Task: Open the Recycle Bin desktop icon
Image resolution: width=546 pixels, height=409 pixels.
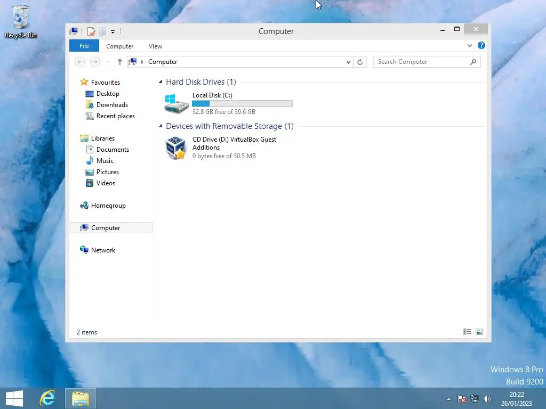Action: 21,21
